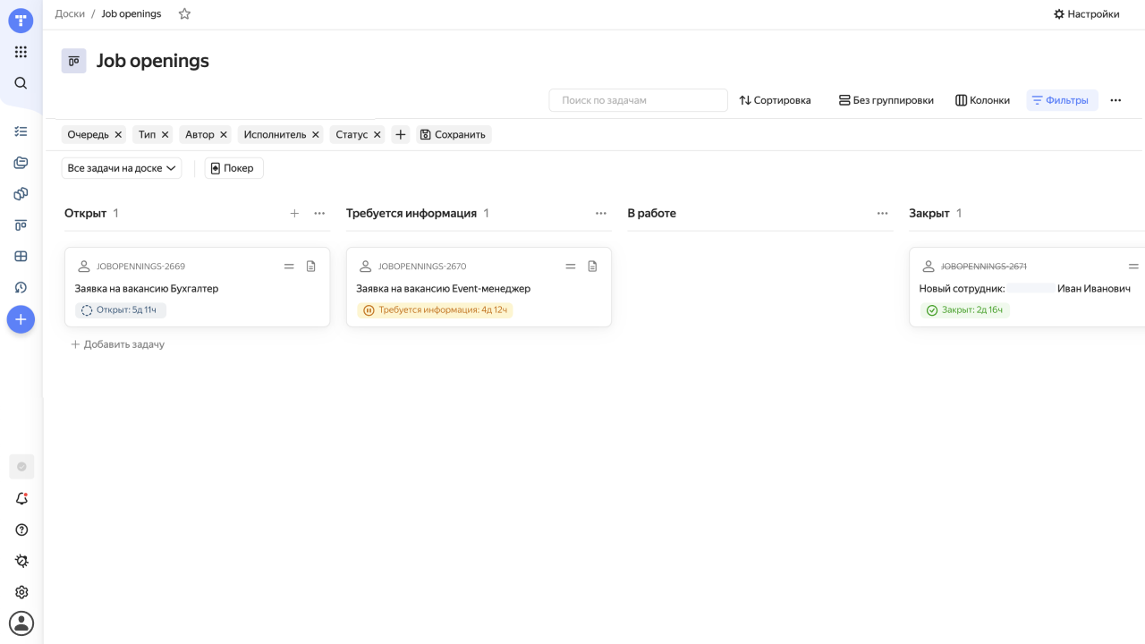Open the help question mark icon
Image resolution: width=1145 pixels, height=644 pixels.
click(x=21, y=530)
